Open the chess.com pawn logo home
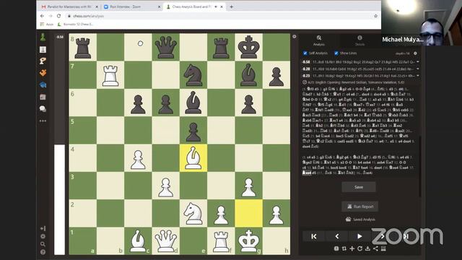The height and width of the screenshot is (260, 462). 43,37
